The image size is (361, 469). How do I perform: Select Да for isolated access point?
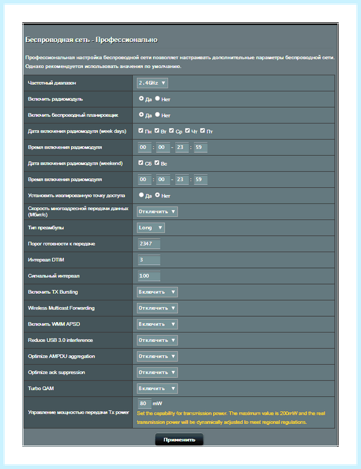coord(141,195)
